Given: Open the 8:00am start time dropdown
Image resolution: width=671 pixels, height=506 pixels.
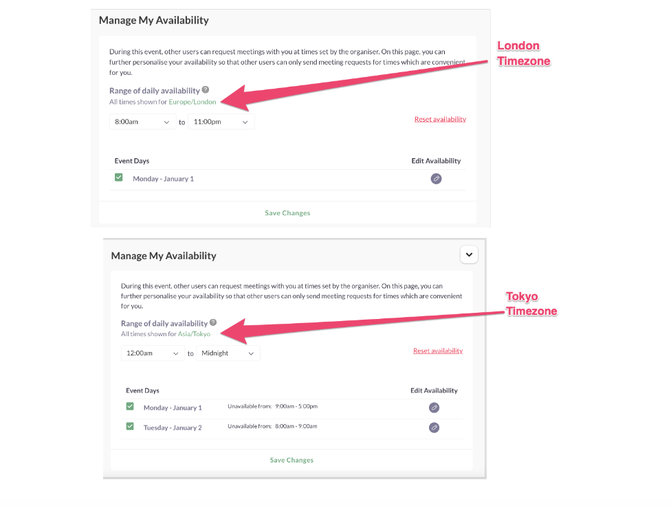Looking at the screenshot, I should 141,122.
